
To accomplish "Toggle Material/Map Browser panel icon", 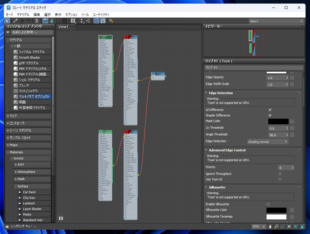I will tap(96, 21).
